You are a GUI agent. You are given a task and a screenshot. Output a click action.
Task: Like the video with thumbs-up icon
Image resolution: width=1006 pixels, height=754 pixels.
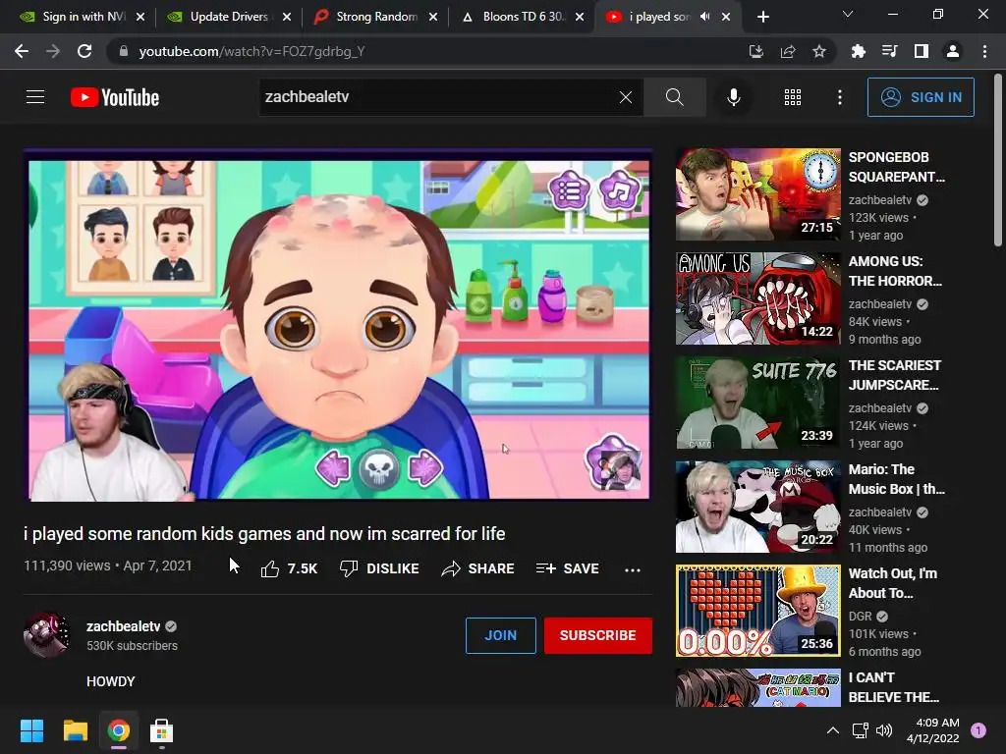270,568
